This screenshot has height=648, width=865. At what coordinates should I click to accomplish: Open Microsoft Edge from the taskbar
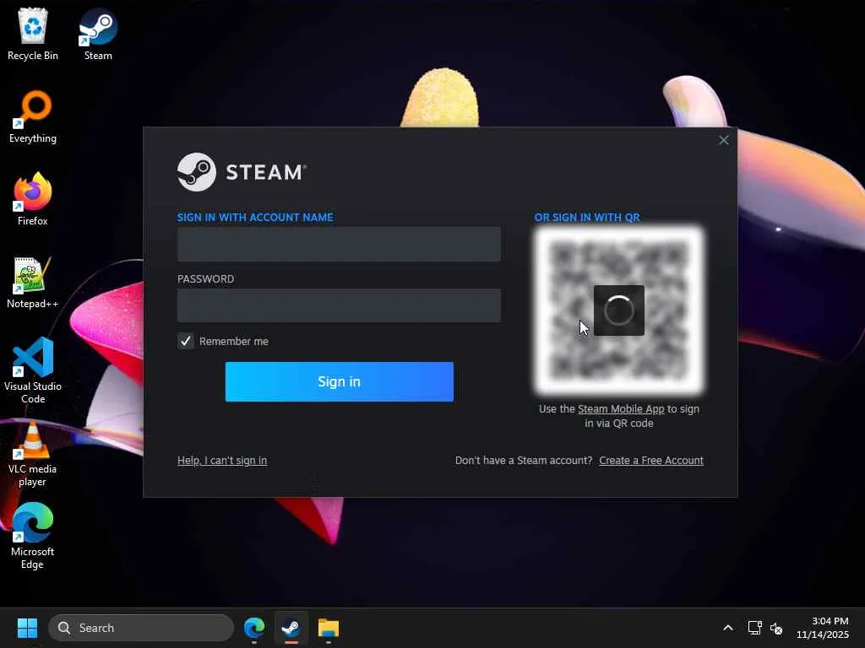254,628
